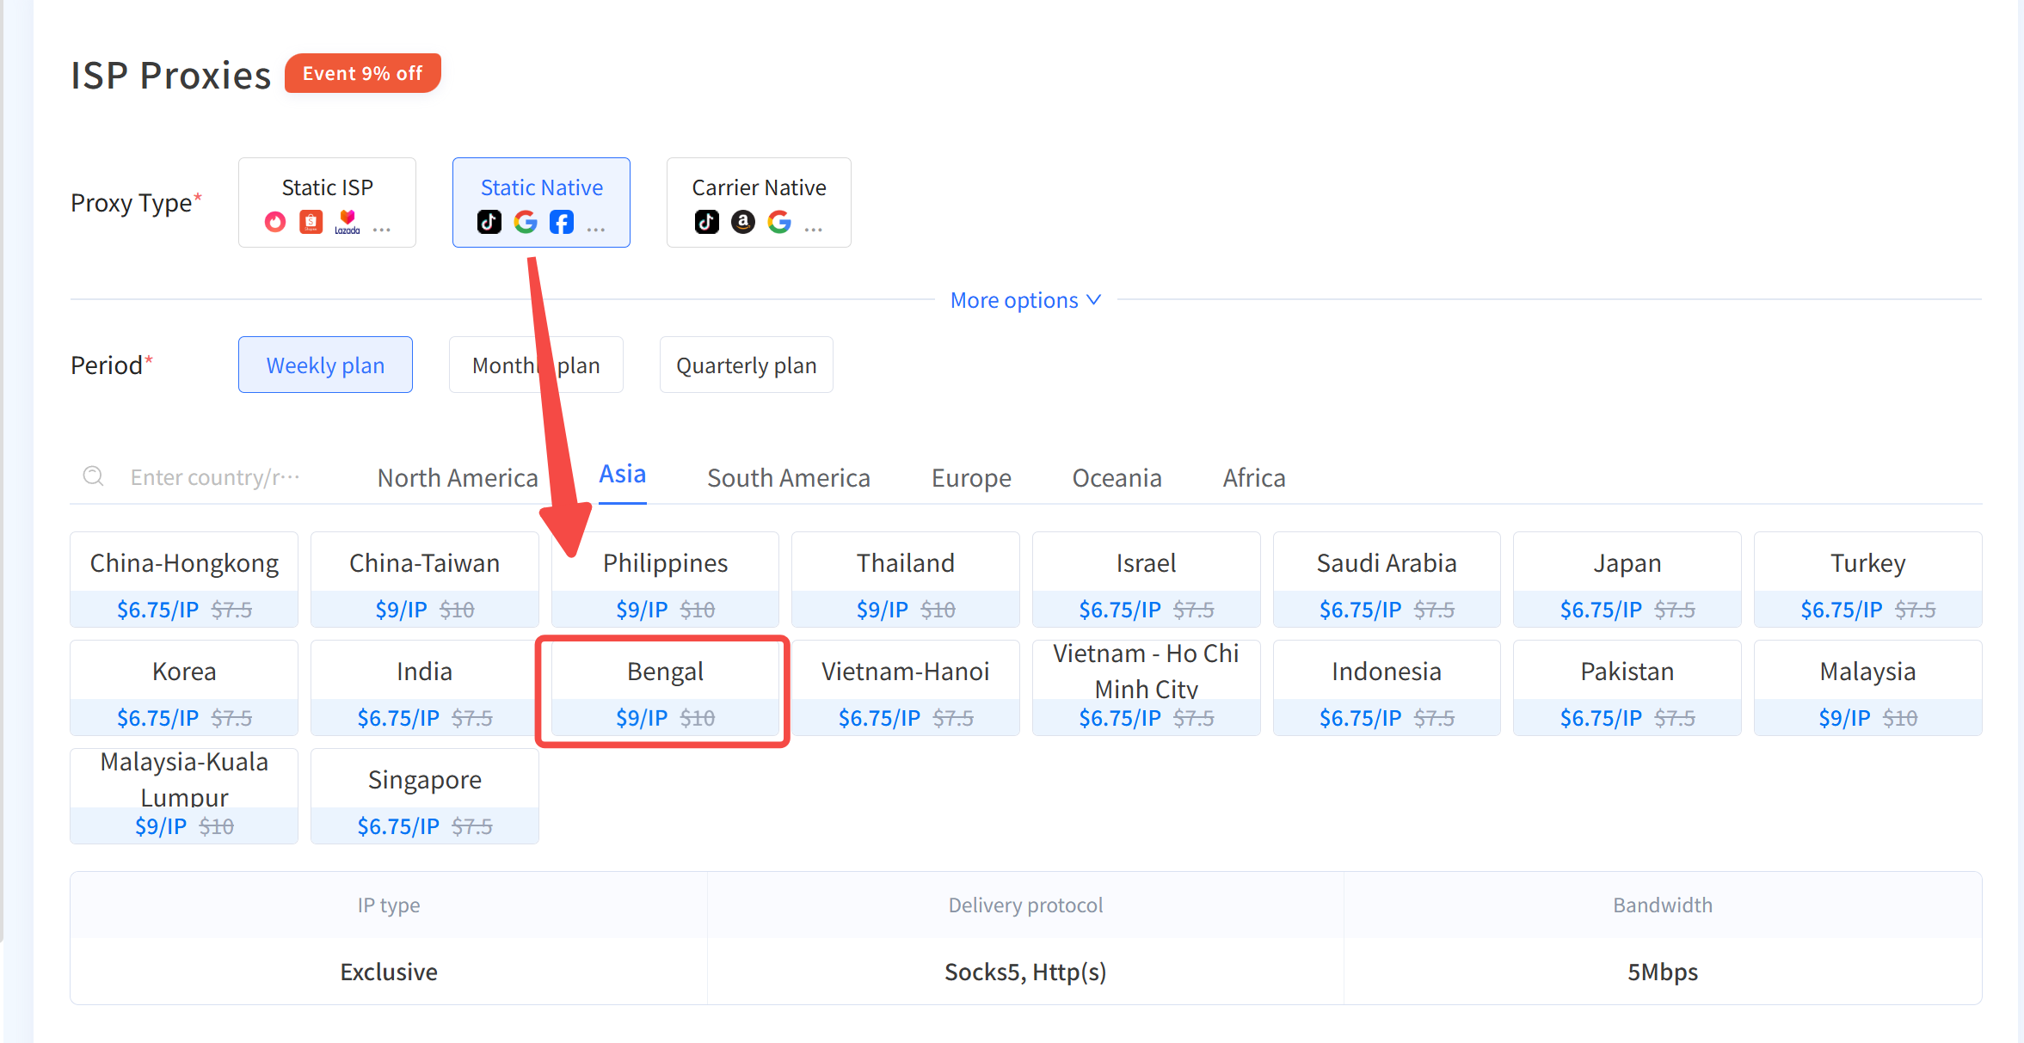The width and height of the screenshot is (2024, 1043).
Task: Select the Carrier Native proxy type
Action: click(x=759, y=203)
